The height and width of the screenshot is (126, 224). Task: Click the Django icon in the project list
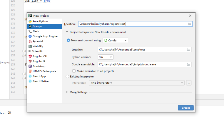pyautogui.click(x=30, y=26)
